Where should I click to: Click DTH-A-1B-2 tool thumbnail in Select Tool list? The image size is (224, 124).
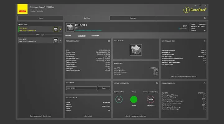(56, 29)
